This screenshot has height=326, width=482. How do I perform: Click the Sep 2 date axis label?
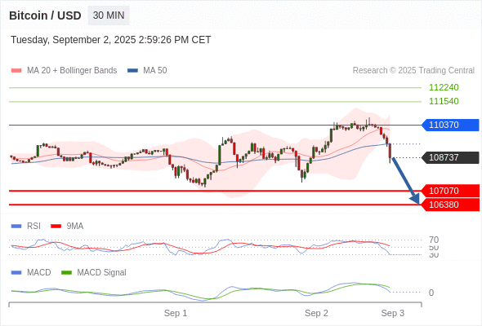316,313
